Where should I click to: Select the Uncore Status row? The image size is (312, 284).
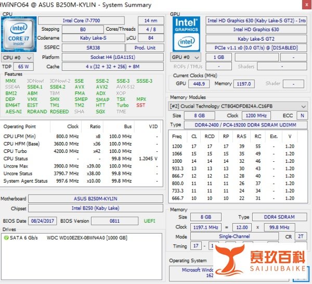pyautogui.click(x=81, y=174)
